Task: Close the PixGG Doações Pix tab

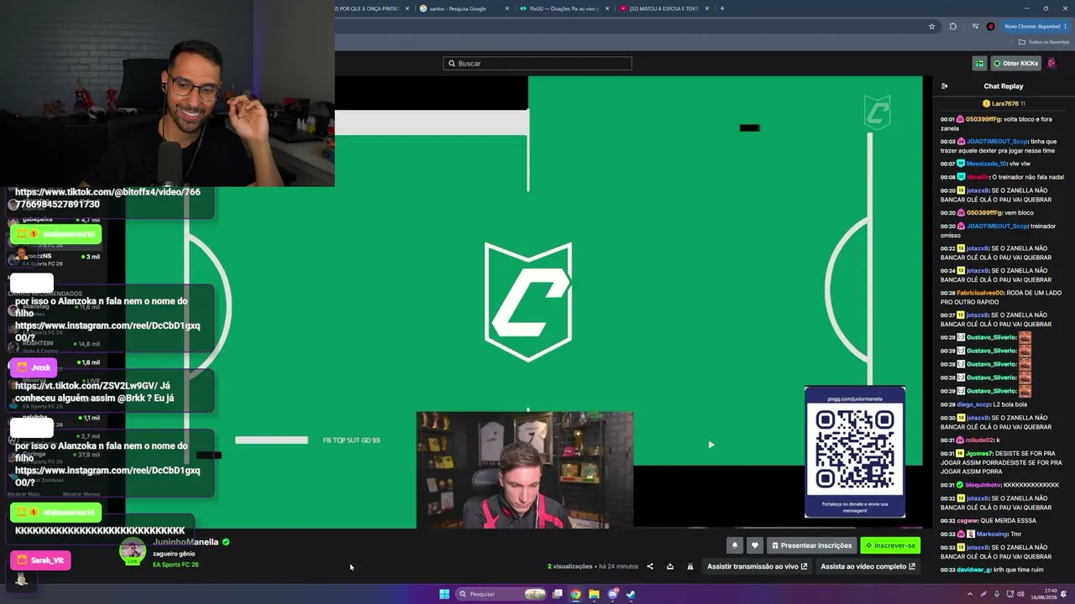Action: [x=607, y=8]
